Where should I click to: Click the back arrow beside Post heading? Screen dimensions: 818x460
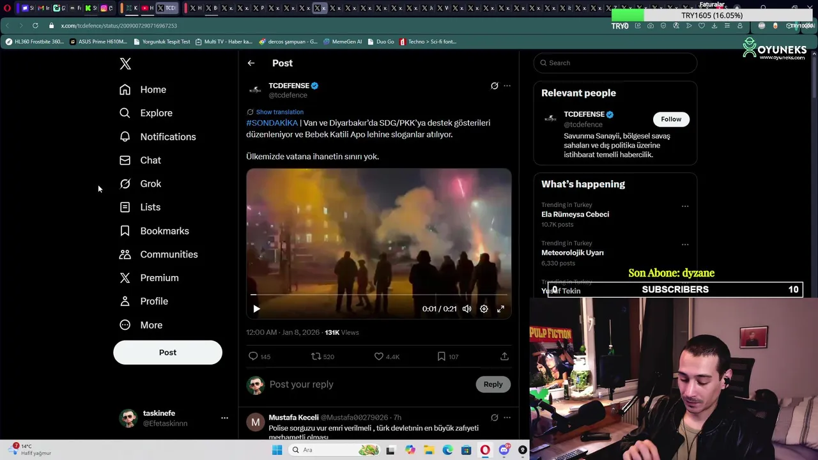(x=251, y=63)
